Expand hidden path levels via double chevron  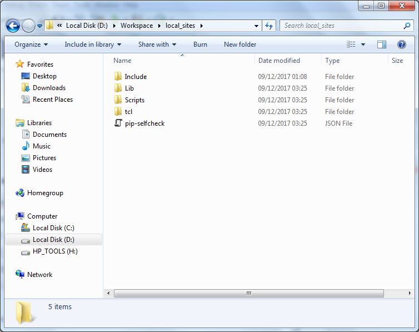point(59,26)
